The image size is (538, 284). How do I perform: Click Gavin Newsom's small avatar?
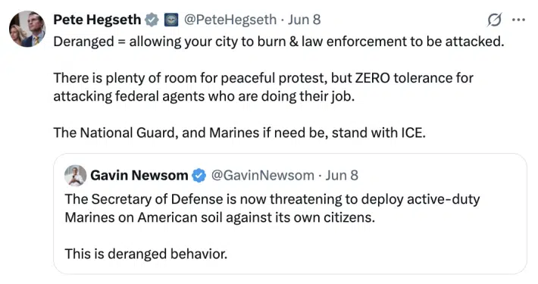(76, 176)
